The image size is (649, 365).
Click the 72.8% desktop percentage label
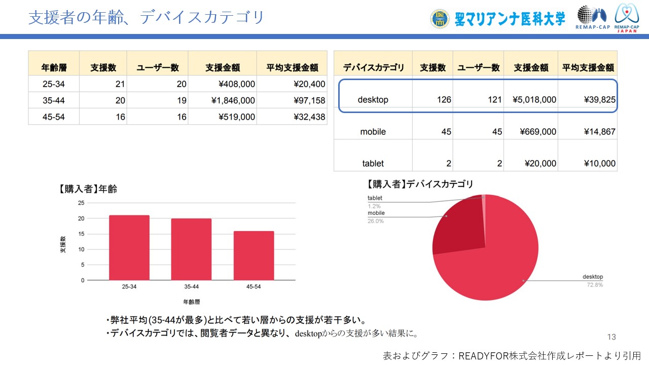(595, 285)
